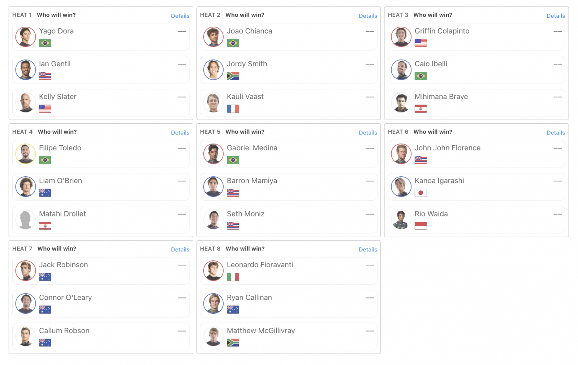
Task: Pick John John Florence to win Heat 6
Action: 476,154
